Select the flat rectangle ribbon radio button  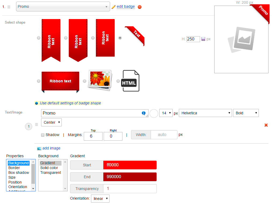tap(93, 38)
